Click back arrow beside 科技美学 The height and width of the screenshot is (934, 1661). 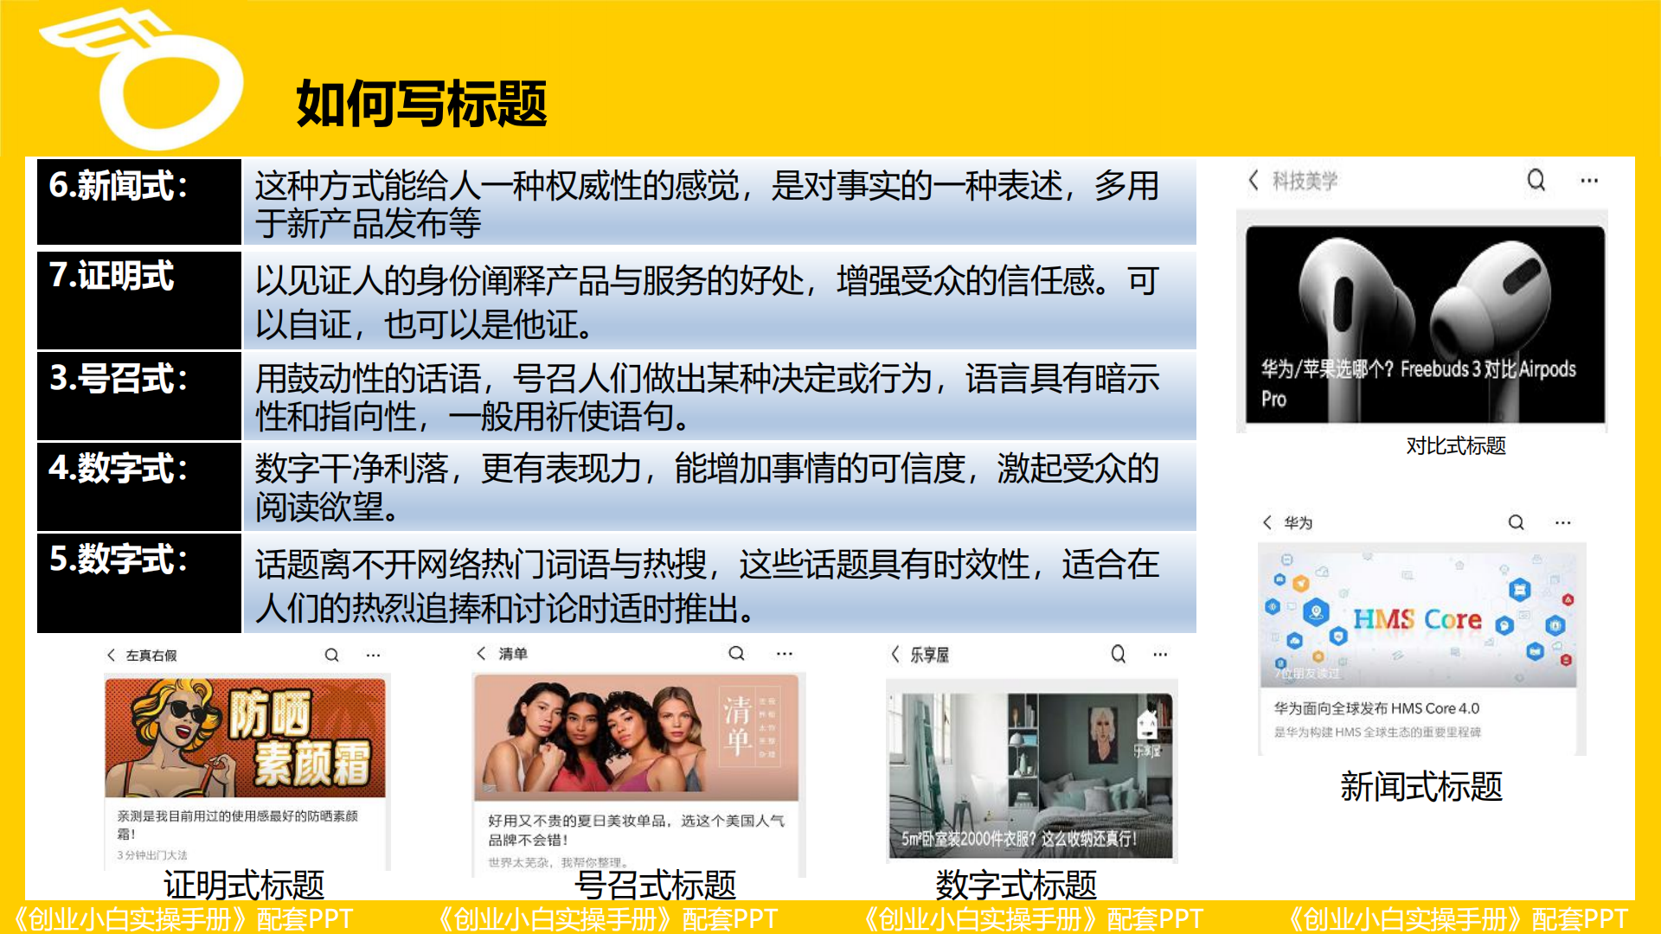(x=1254, y=180)
